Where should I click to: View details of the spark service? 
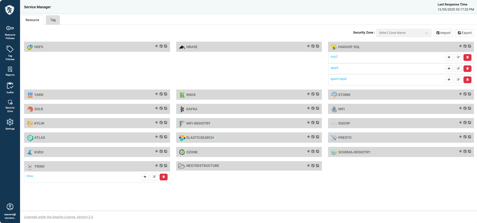pos(449,68)
